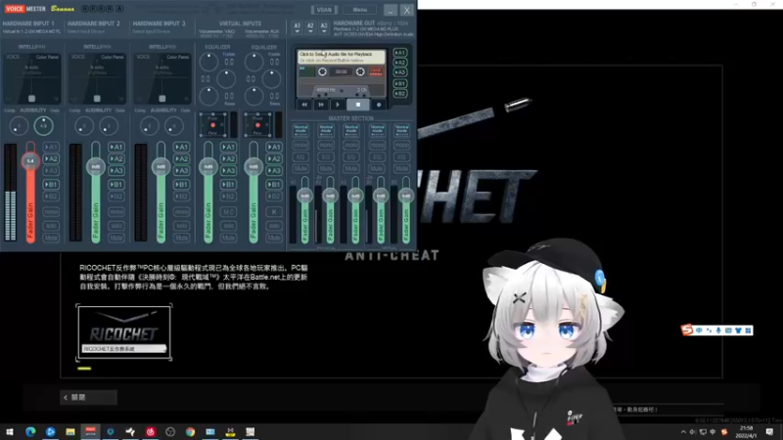
Task: Adjust Hardware Input 2 fader gain knob
Action: [x=95, y=166]
